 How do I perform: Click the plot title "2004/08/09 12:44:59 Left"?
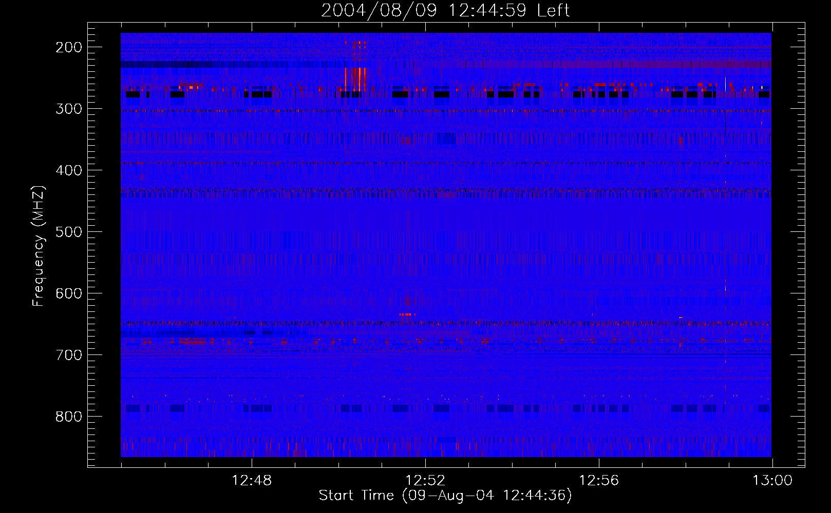[445, 10]
